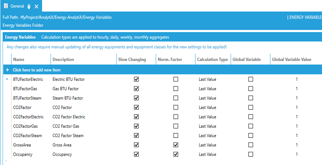Image resolution: width=322 pixels, height=165 pixels.
Task: Click the Gross Area description cell
Action: (62, 145)
